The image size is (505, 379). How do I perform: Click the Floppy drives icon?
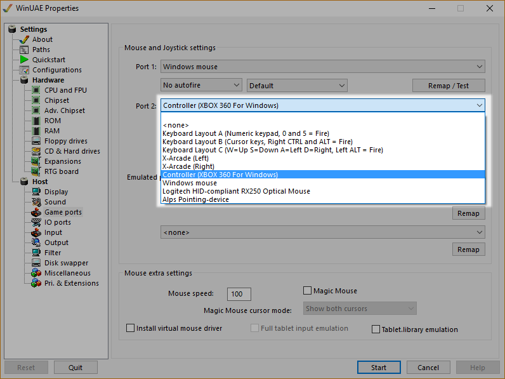[x=36, y=141]
